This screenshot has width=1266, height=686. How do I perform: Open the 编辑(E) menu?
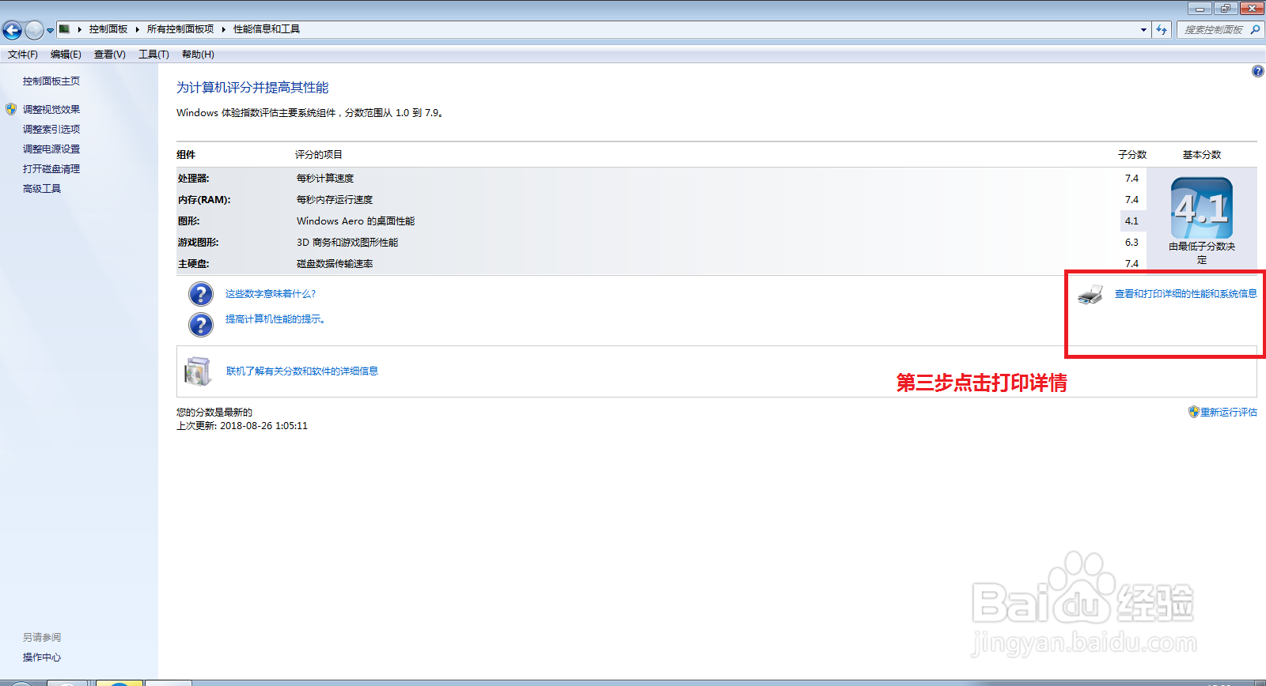coord(66,55)
